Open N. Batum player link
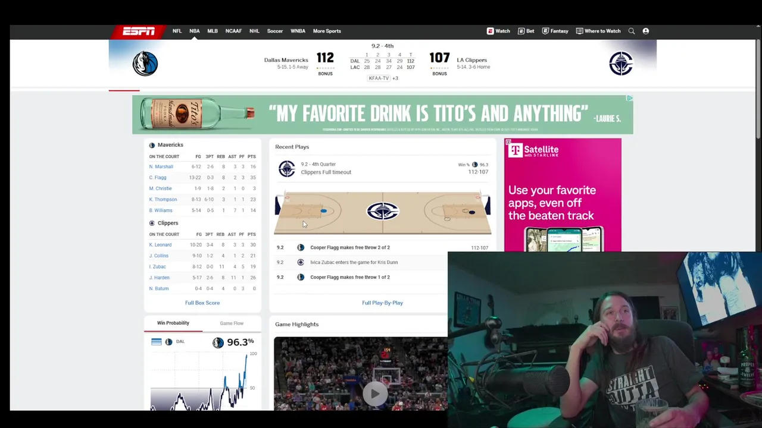The height and width of the screenshot is (428, 762). pyautogui.click(x=159, y=288)
